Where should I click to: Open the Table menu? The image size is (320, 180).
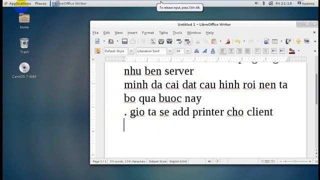163,32
